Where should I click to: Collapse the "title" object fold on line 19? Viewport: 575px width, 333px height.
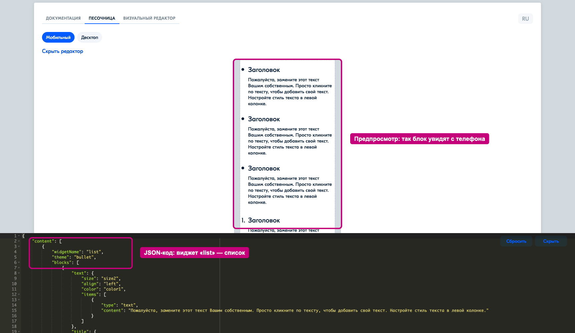point(19,331)
